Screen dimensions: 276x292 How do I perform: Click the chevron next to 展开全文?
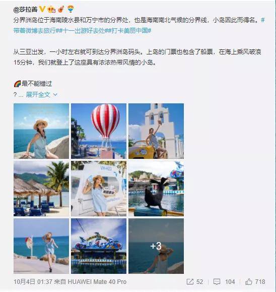pos(55,95)
